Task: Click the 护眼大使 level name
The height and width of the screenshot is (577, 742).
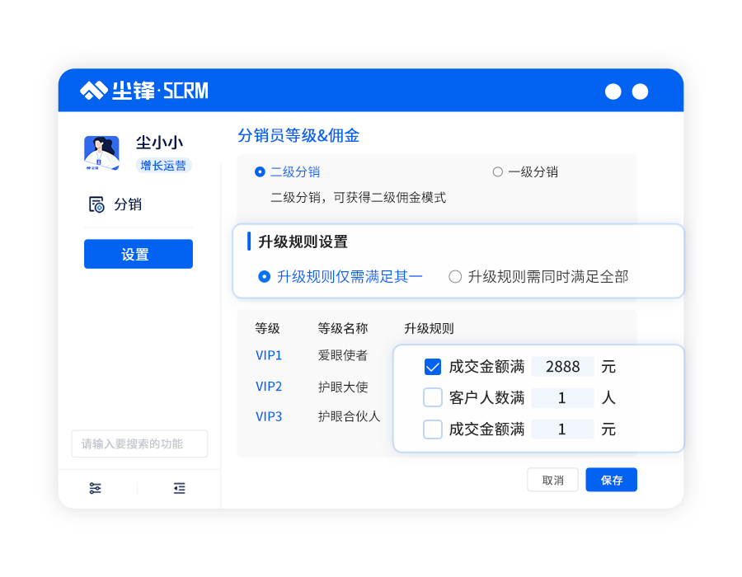Action: click(x=343, y=387)
